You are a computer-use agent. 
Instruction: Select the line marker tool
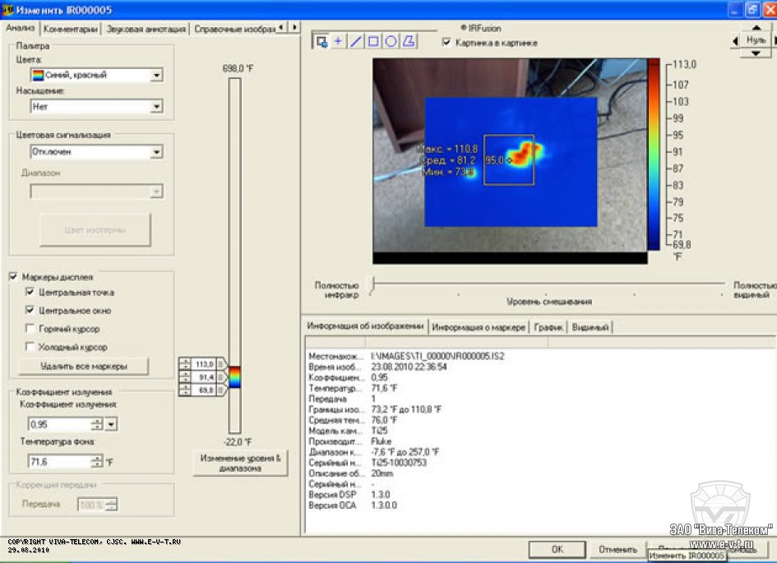coord(356,42)
